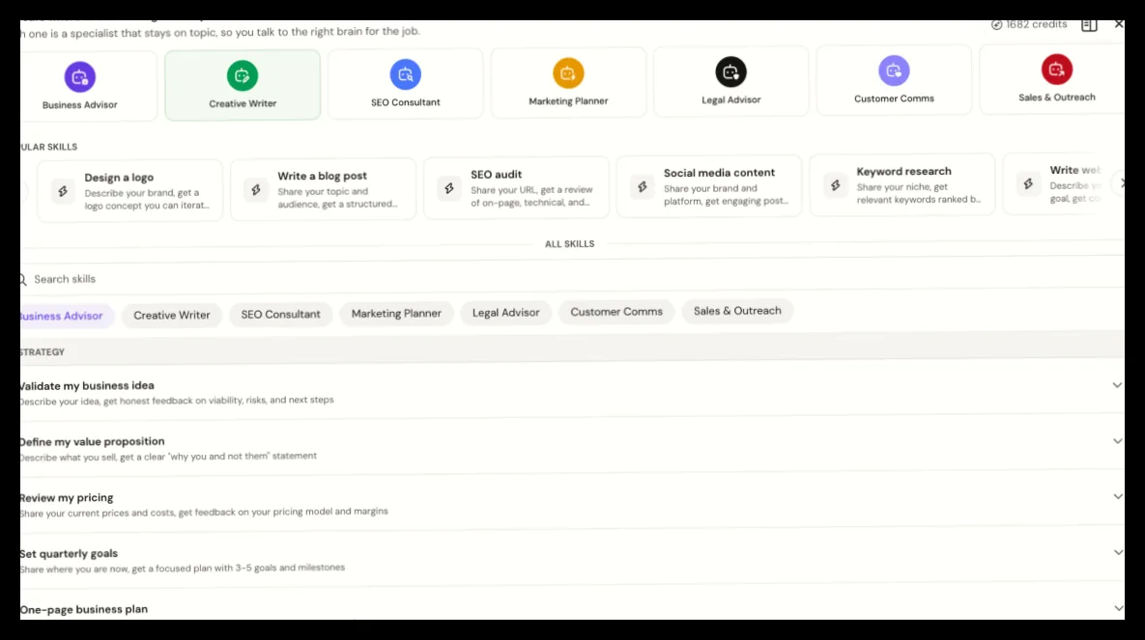The height and width of the screenshot is (640, 1145).
Task: Switch to the Legal Advisor filter chip
Action: (505, 313)
